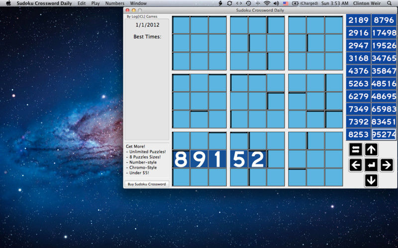Click the empty cell right of 2

(276, 159)
